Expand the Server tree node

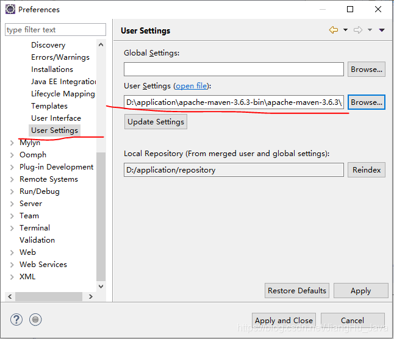[x=12, y=204]
